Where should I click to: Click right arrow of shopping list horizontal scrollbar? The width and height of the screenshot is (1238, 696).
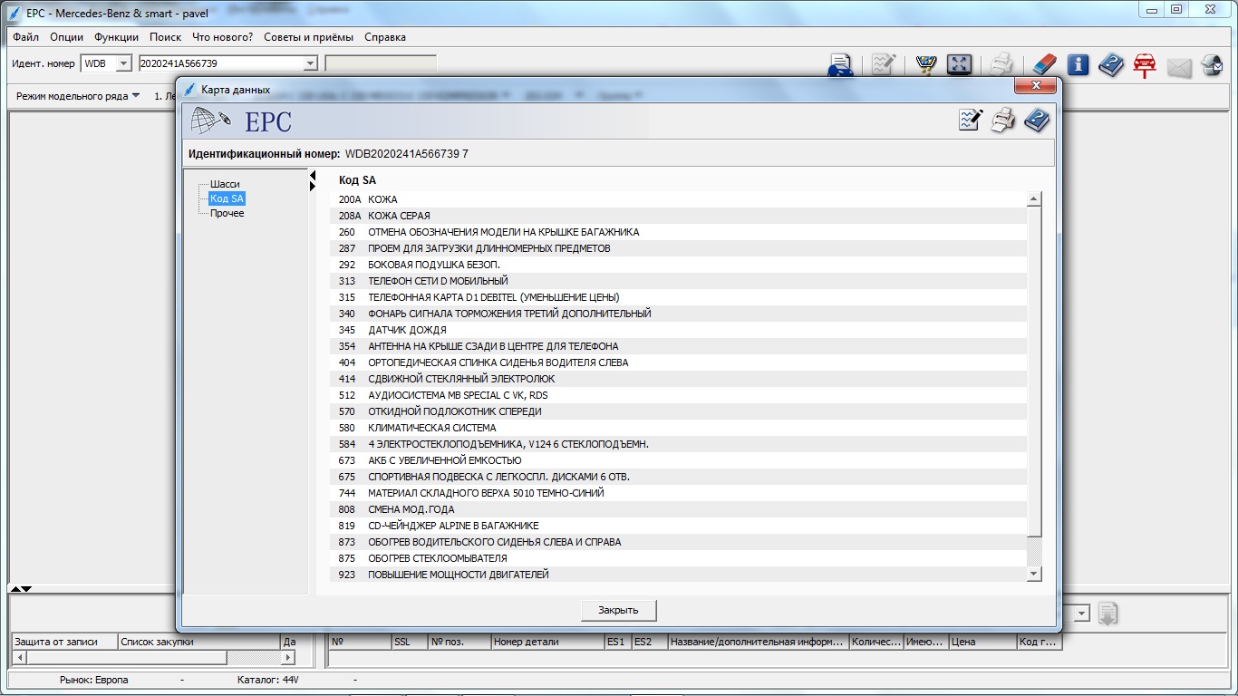click(x=289, y=657)
